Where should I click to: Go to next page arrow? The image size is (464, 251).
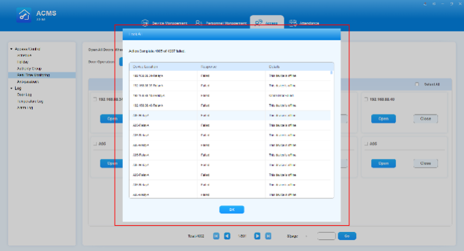click(x=257, y=236)
